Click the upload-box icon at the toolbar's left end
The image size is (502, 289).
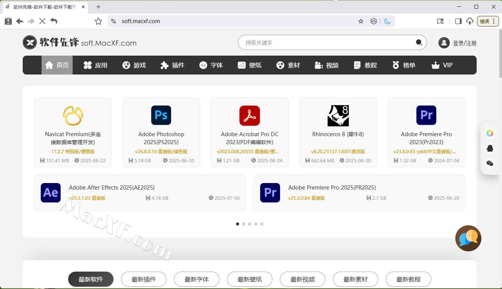(8, 21)
